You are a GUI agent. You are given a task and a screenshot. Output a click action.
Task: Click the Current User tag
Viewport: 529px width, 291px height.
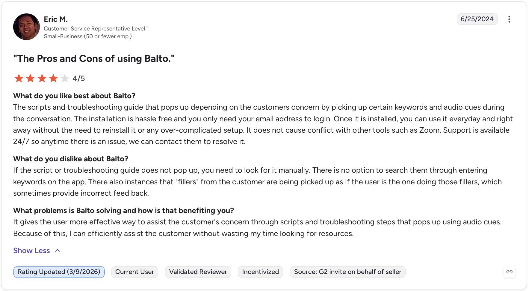(x=134, y=272)
